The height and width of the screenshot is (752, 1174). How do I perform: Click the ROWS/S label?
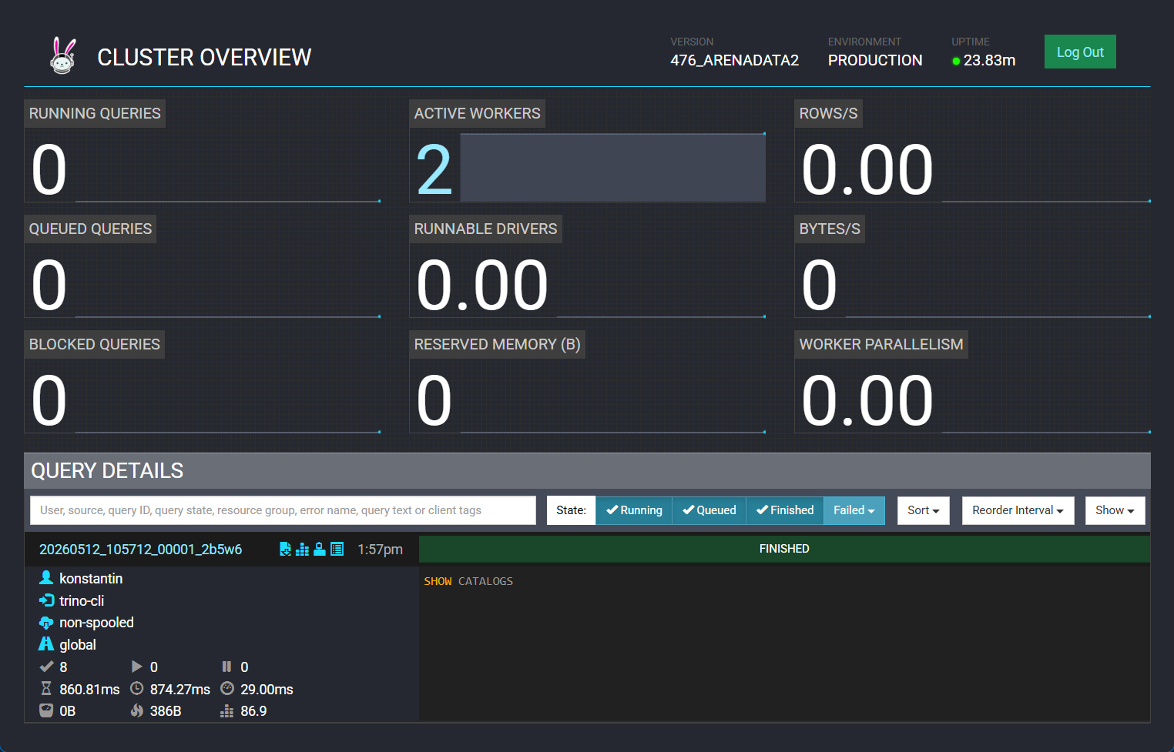pos(828,113)
